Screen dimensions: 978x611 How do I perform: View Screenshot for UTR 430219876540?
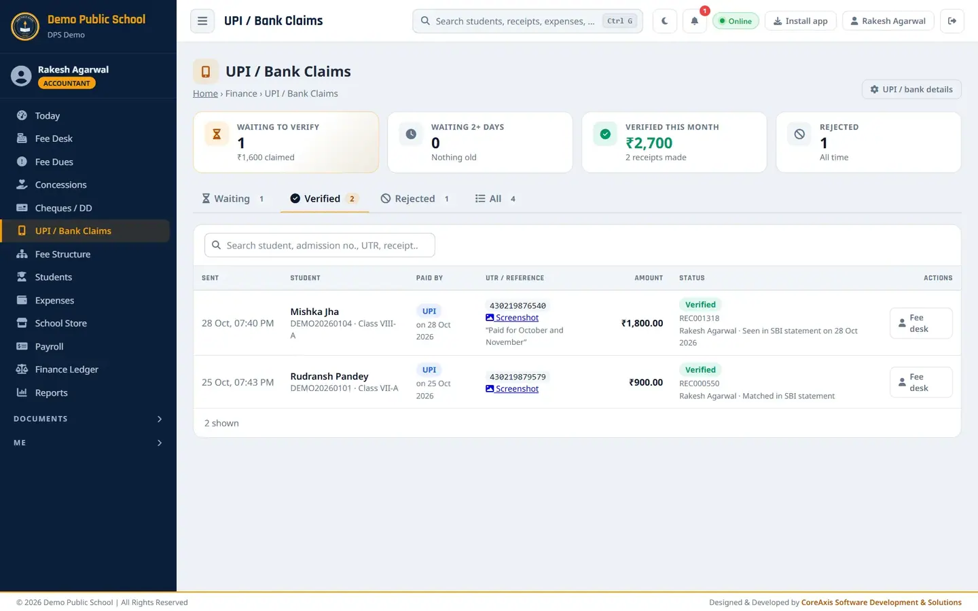[512, 318]
